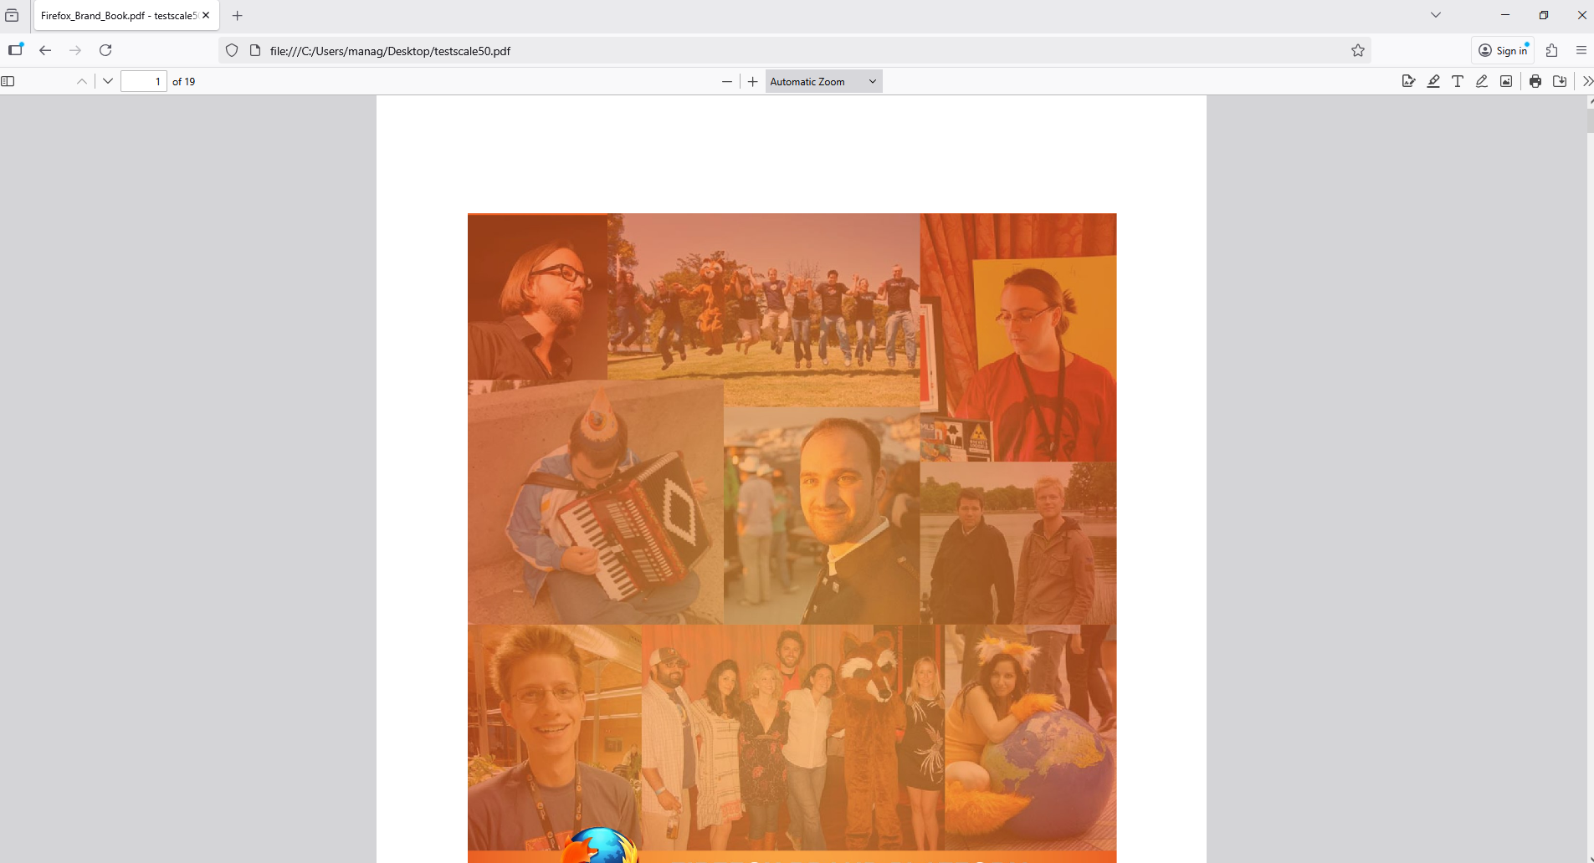
Task: Bookmark this page with the star
Action: click(x=1358, y=50)
